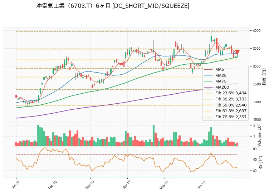Viewport: 269px width, 193px height.
Task: Click the Jan 20 date axis label
Action: (x=16, y=185)
